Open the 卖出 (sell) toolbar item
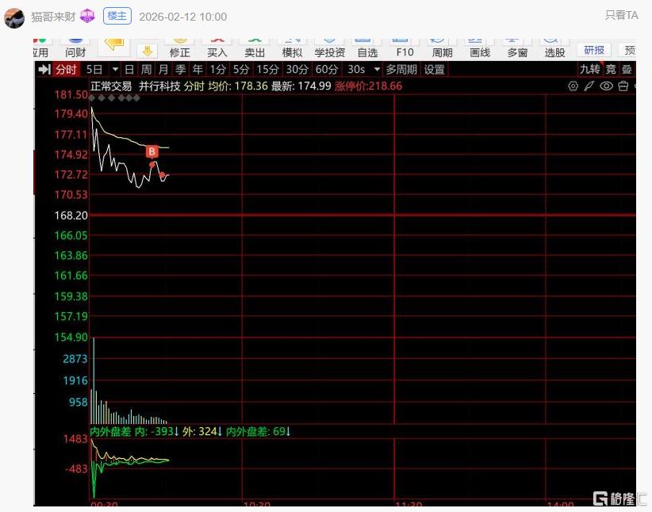This screenshot has width=652, height=512. pyautogui.click(x=255, y=48)
